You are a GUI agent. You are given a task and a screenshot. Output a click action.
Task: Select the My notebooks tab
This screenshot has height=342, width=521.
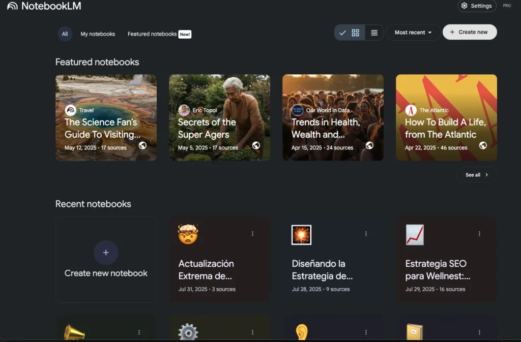98,34
